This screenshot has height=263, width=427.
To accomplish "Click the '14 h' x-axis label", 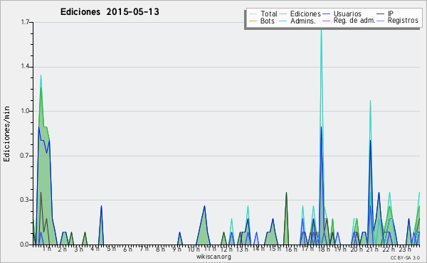I will [259, 249].
